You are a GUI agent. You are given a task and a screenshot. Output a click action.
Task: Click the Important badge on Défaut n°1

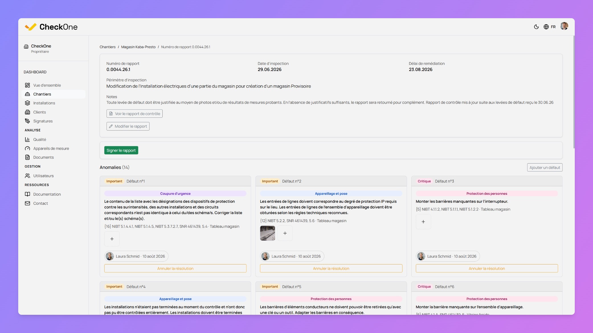pyautogui.click(x=114, y=181)
